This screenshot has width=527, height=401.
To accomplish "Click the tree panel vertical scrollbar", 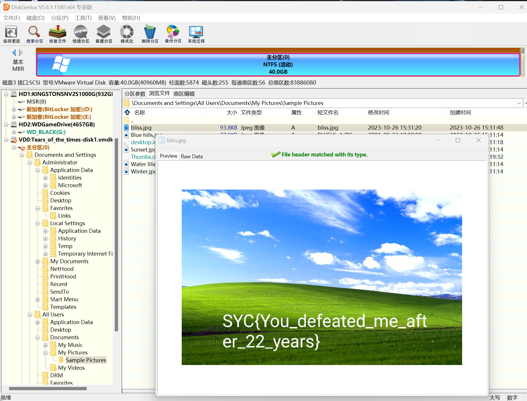I will coord(116,235).
